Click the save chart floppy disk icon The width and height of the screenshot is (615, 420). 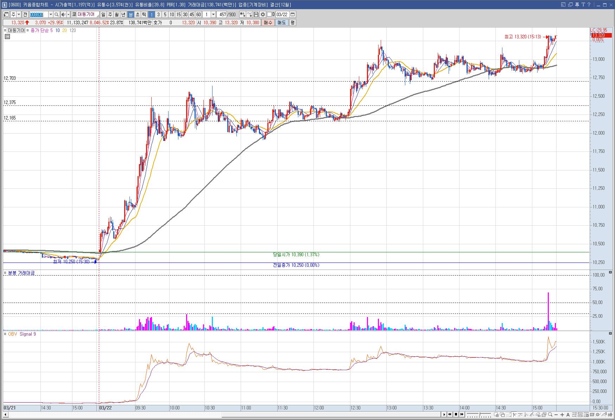[256, 14]
